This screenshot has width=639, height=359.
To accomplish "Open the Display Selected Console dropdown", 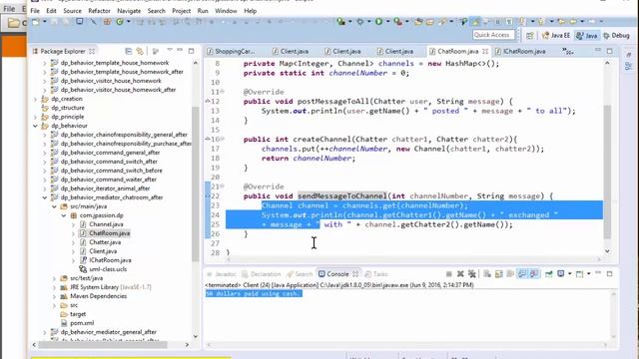I will (570, 274).
